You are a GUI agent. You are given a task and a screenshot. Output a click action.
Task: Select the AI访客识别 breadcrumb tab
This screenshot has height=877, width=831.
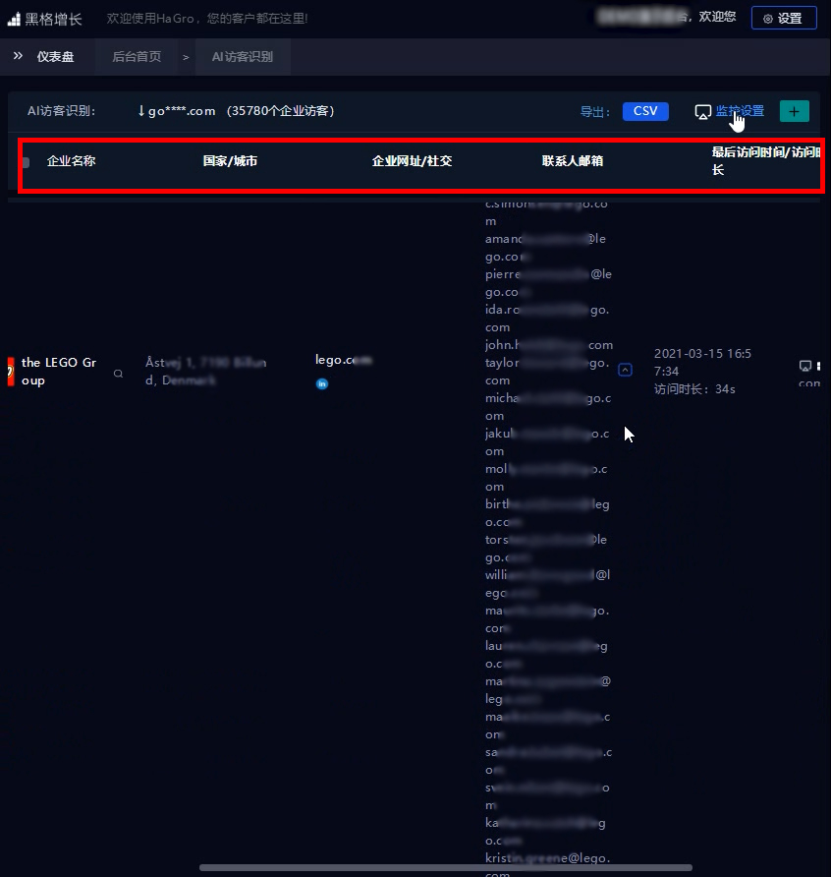tap(243, 57)
